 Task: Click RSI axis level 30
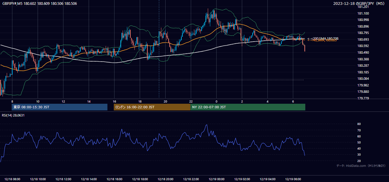359,155
